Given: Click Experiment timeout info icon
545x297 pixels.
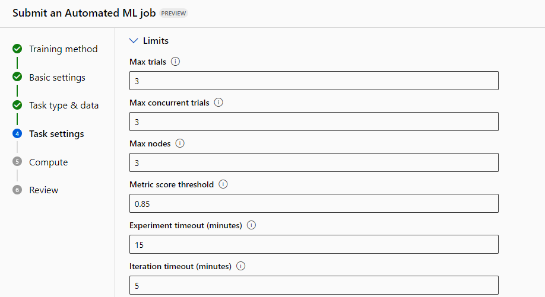Looking at the screenshot, I should [x=251, y=225].
